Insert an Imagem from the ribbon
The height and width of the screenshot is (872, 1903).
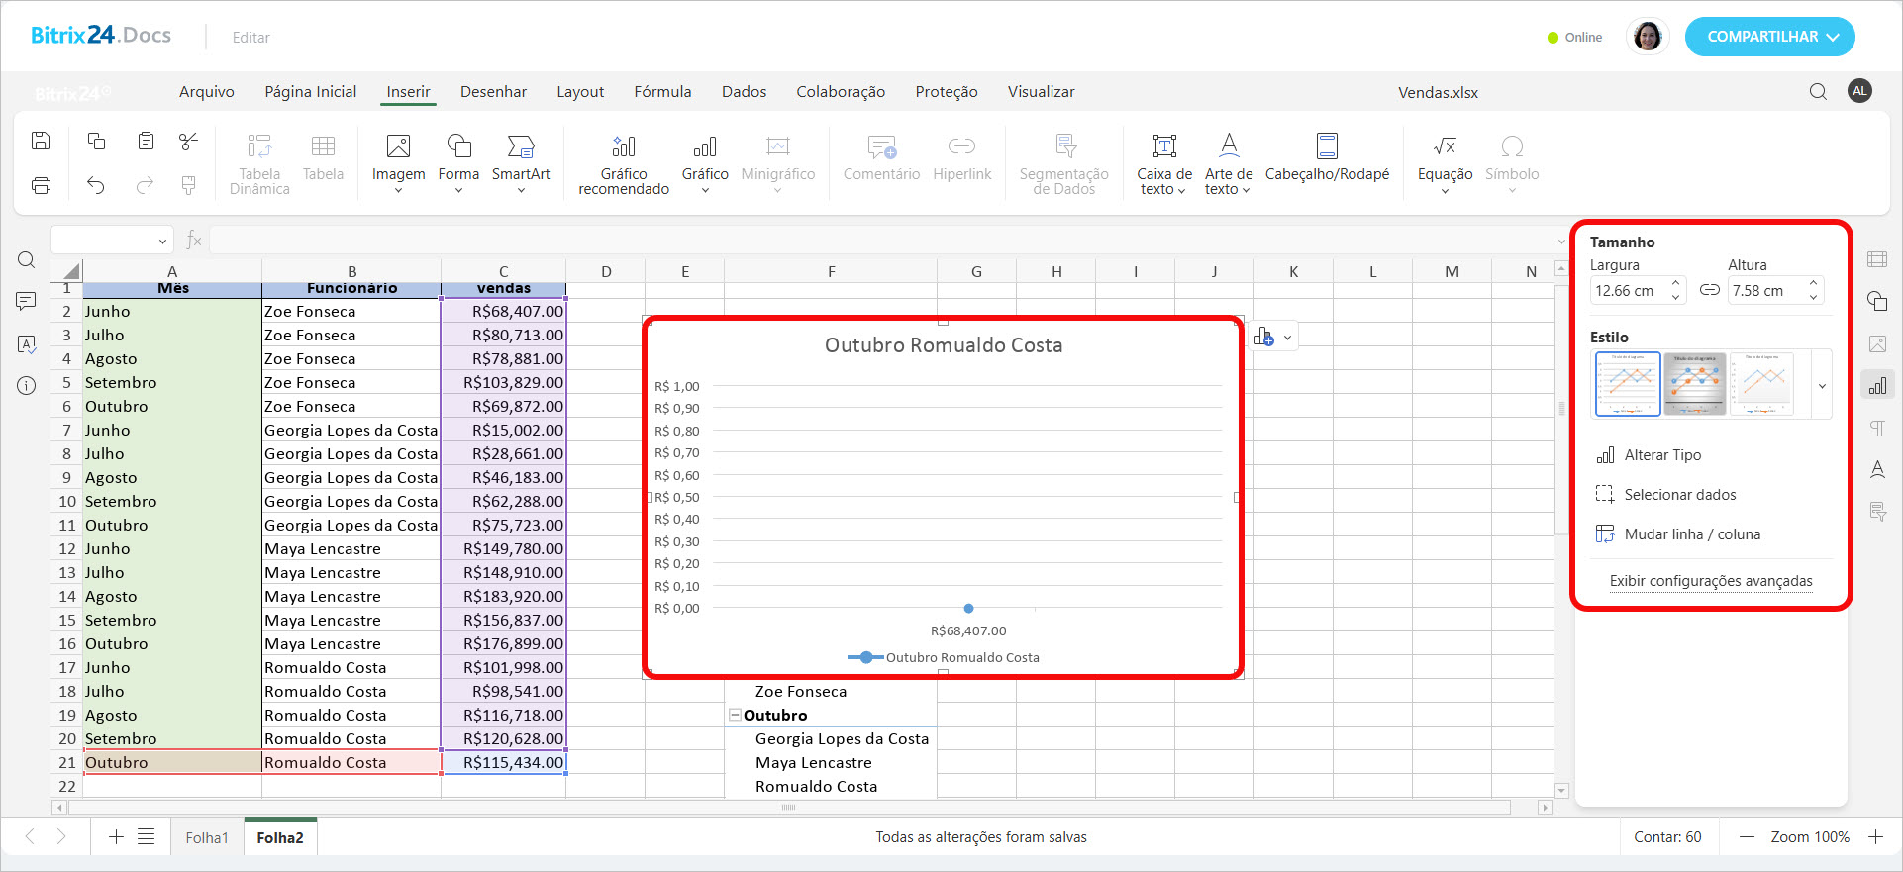click(x=398, y=158)
